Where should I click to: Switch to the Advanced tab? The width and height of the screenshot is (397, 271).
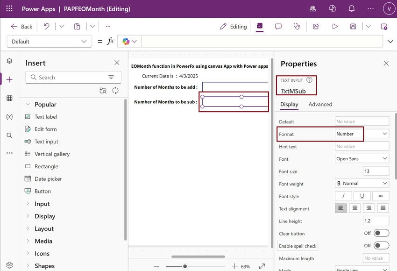pos(320,104)
